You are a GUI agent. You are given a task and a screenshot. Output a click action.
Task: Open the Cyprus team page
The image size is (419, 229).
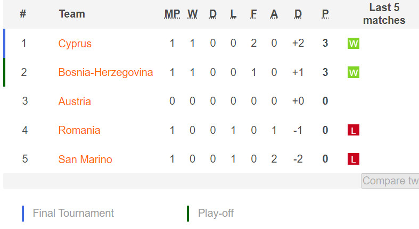75,44
